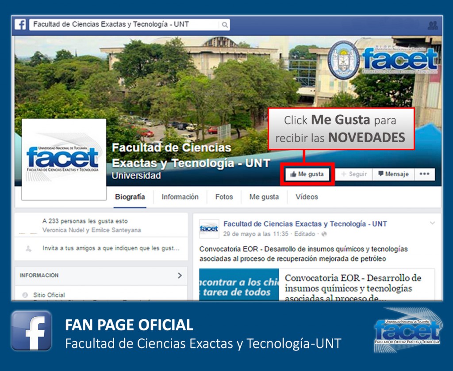Click the search magnifier icon

[x=224, y=25]
